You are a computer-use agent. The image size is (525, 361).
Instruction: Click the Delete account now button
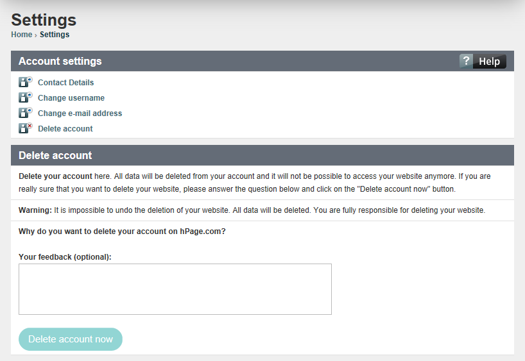[x=71, y=339]
